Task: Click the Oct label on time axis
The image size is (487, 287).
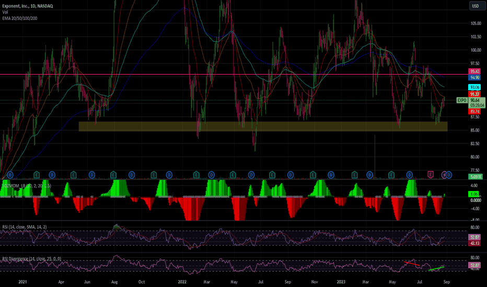Action: (141, 282)
